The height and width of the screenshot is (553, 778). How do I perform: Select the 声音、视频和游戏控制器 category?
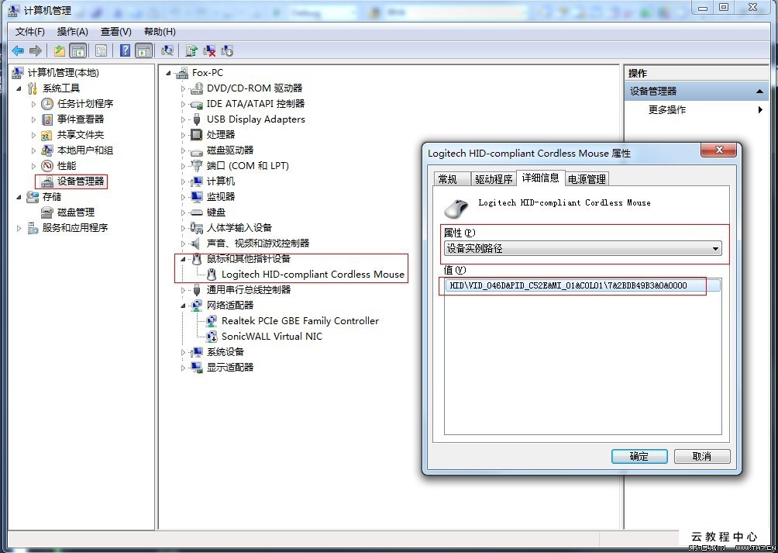tap(258, 244)
